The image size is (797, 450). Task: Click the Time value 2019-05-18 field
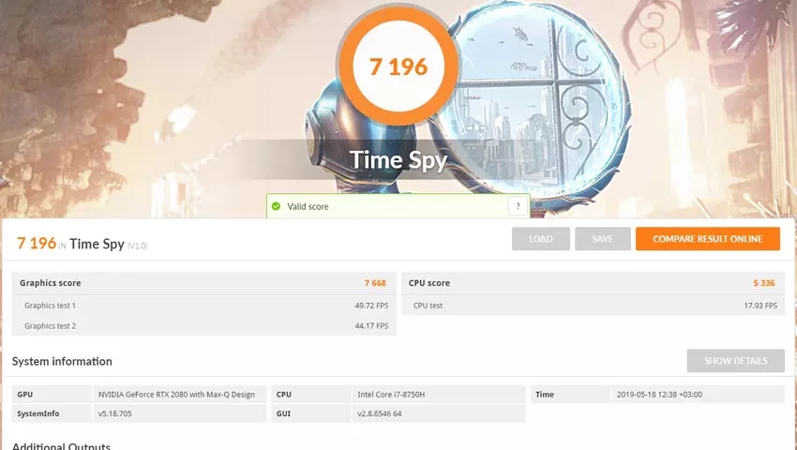pos(698,394)
